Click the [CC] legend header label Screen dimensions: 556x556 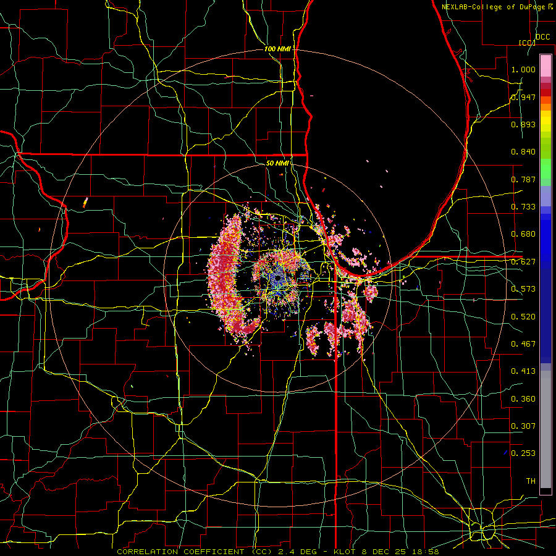coord(527,43)
